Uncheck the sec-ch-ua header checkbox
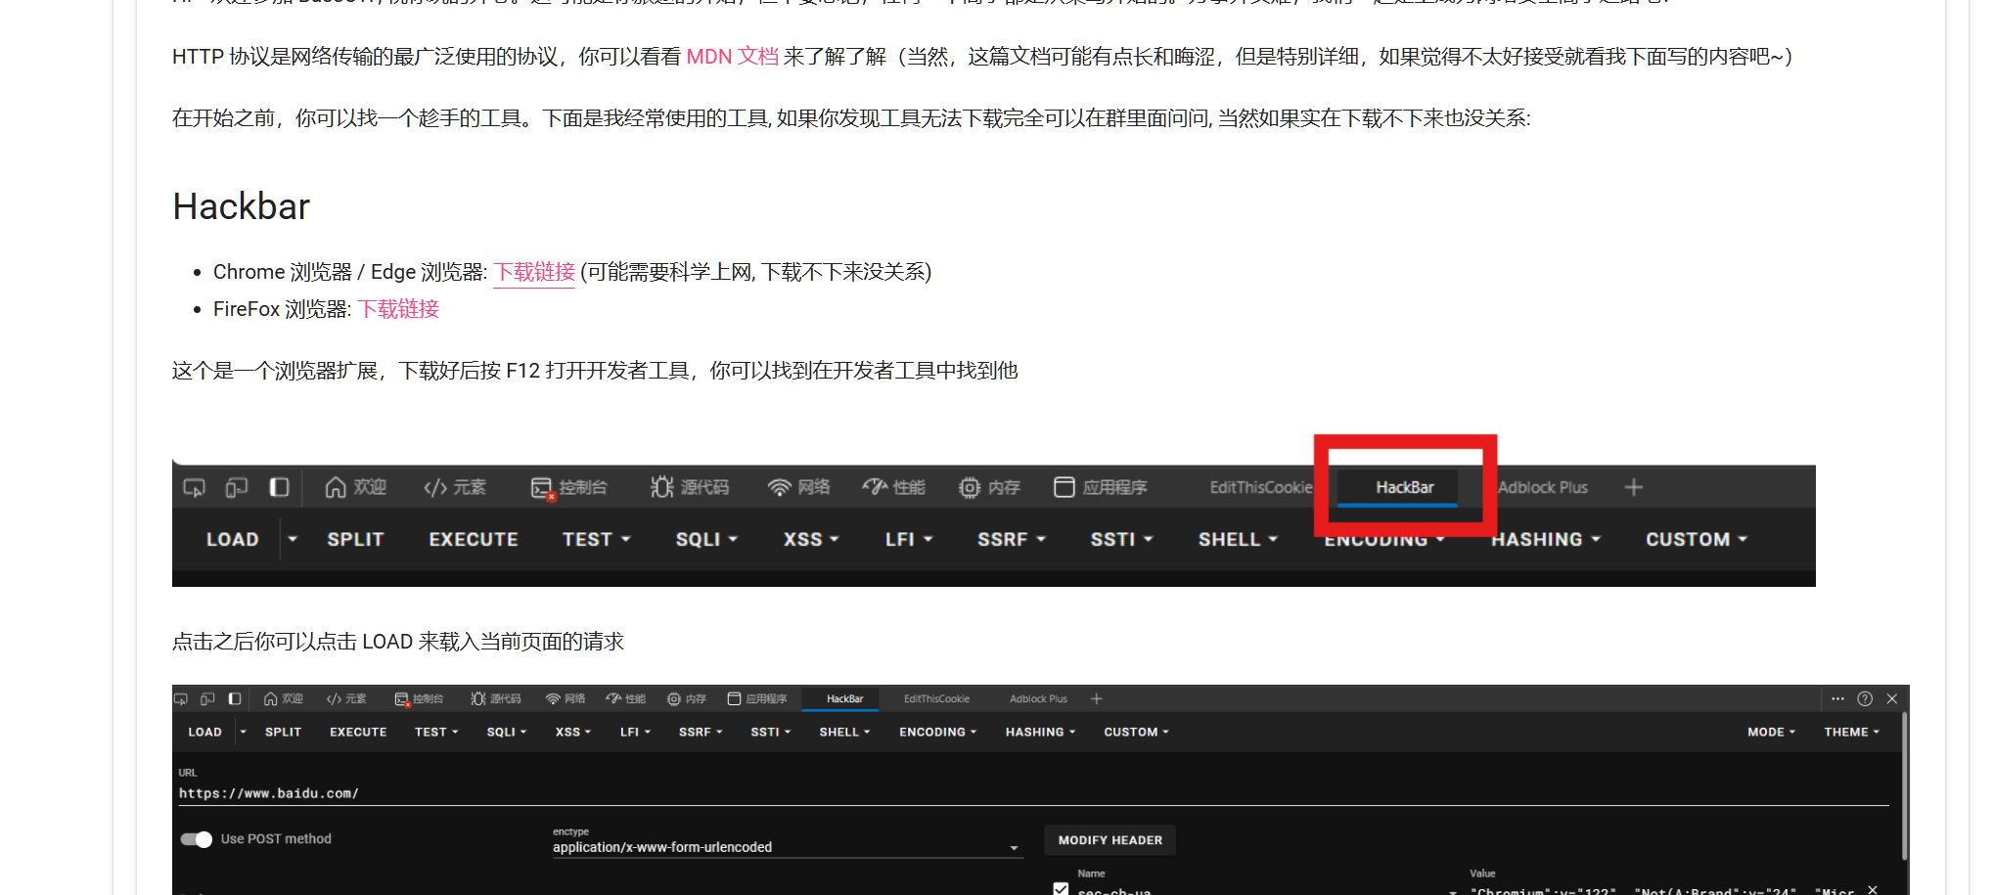This screenshot has height=895, width=1993. pyautogui.click(x=1061, y=888)
